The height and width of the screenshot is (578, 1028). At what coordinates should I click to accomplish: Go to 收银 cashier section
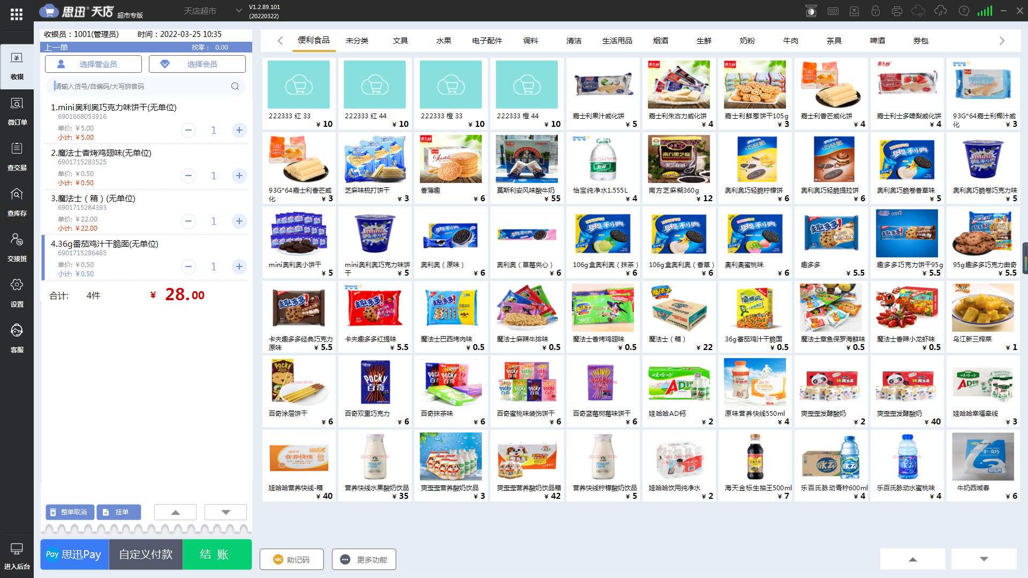click(17, 66)
